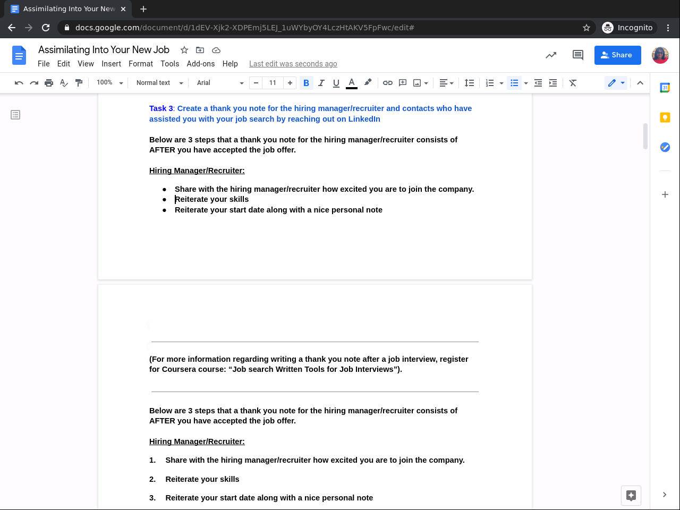Expand the side panel chevron
680x510 pixels.
click(x=665, y=495)
